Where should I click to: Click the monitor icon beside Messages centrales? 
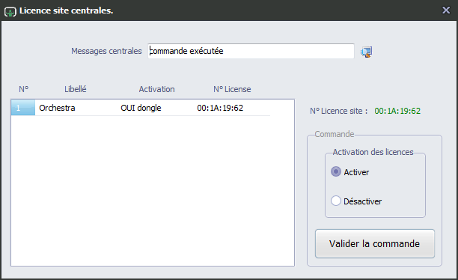[366, 52]
